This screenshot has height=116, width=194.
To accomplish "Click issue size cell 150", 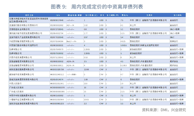I will [x=86, y=84].
